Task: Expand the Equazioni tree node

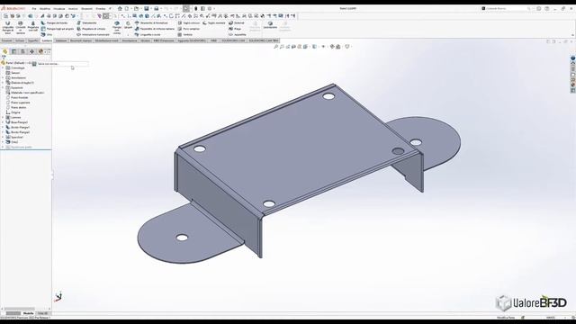Action: [x=3, y=88]
